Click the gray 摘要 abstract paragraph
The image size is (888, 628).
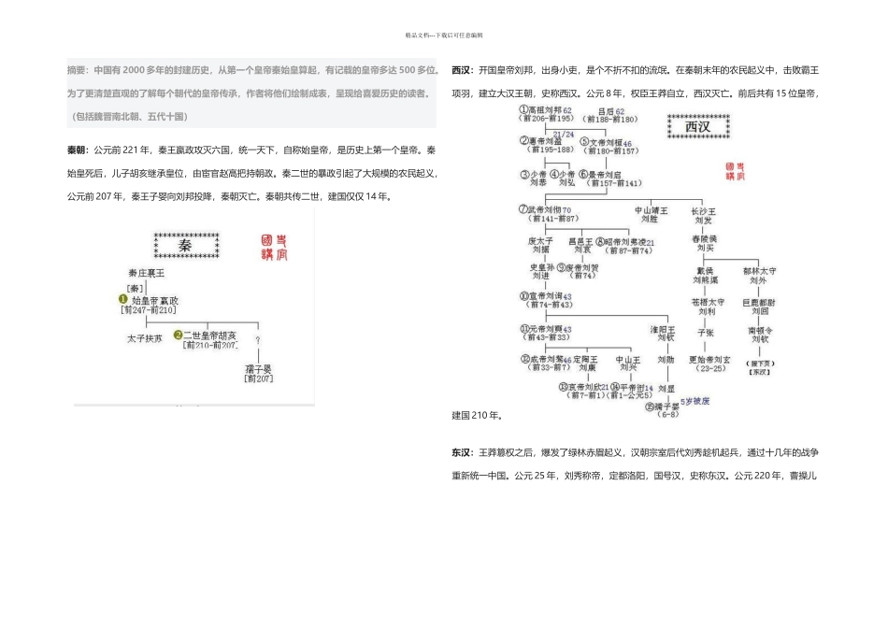click(x=251, y=93)
